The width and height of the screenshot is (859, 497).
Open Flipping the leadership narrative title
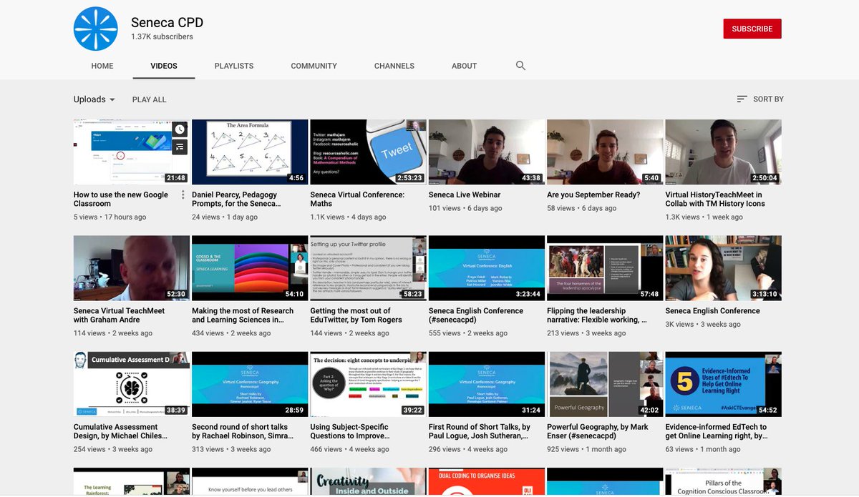(x=596, y=315)
